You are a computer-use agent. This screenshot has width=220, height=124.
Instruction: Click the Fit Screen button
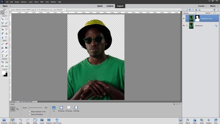pos(61,109)
